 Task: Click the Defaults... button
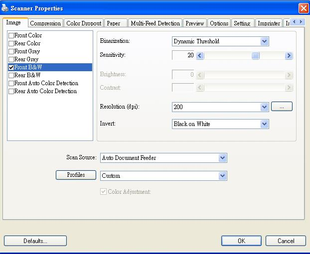click(35, 241)
